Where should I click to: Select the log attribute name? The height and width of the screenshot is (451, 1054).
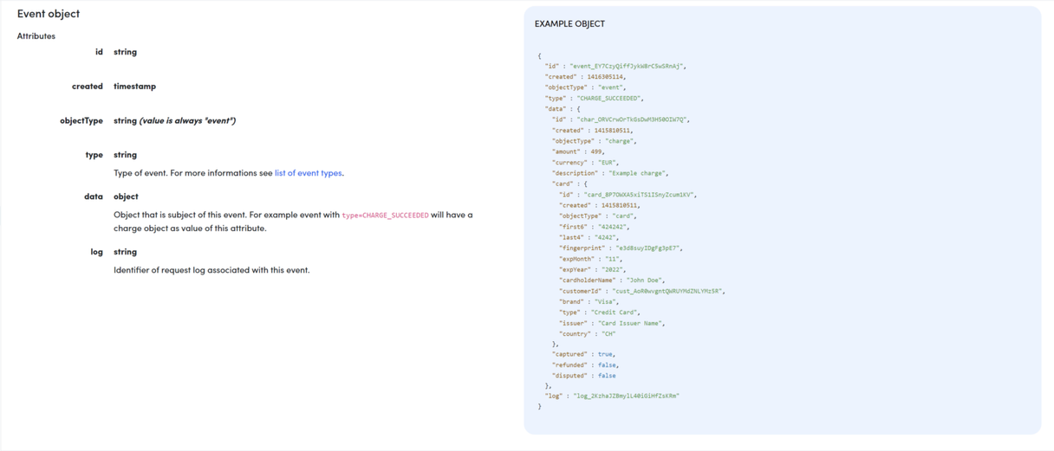(97, 252)
